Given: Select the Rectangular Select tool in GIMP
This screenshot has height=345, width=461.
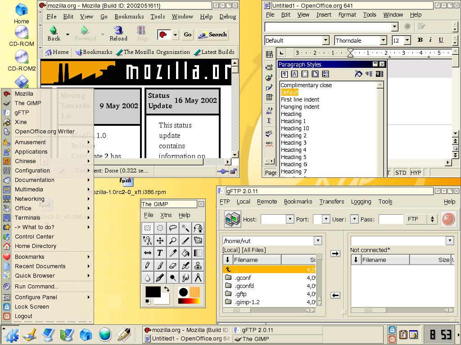Looking at the screenshot, I should pyautogui.click(x=148, y=228).
